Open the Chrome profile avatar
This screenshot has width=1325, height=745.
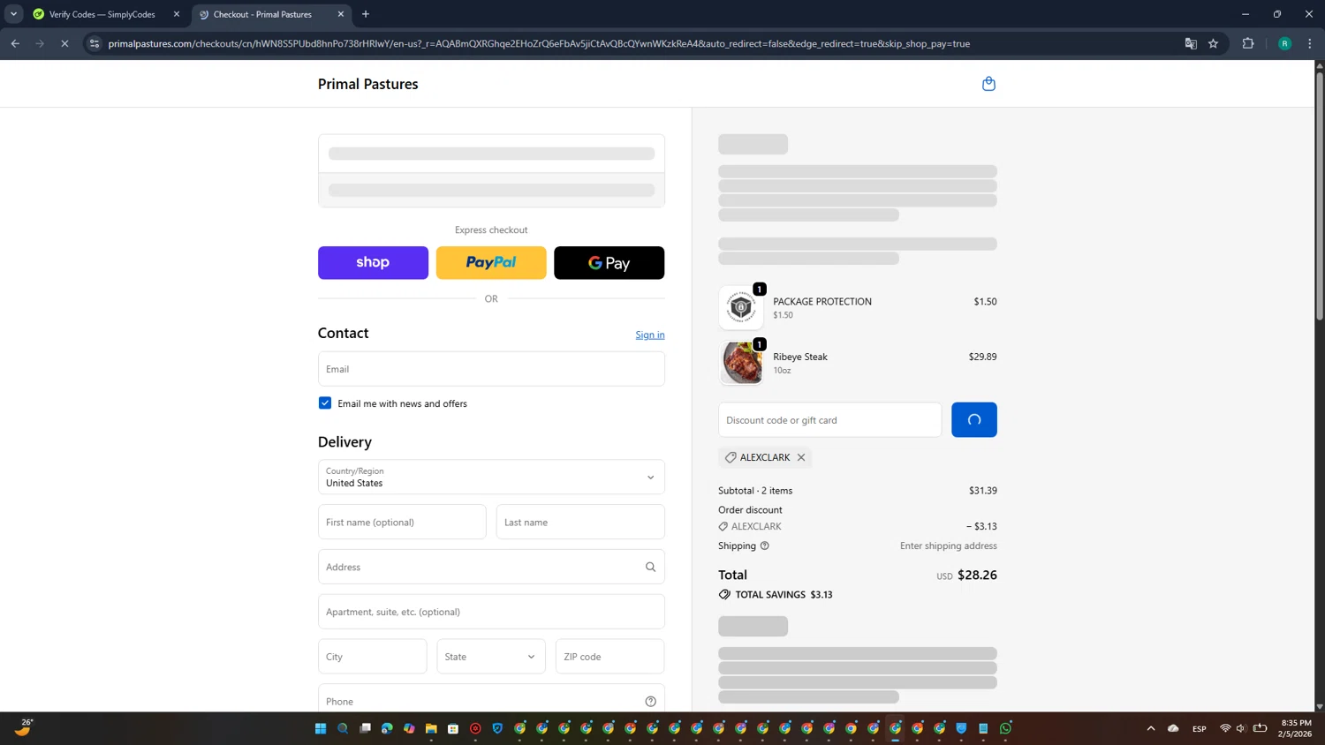click(1284, 43)
